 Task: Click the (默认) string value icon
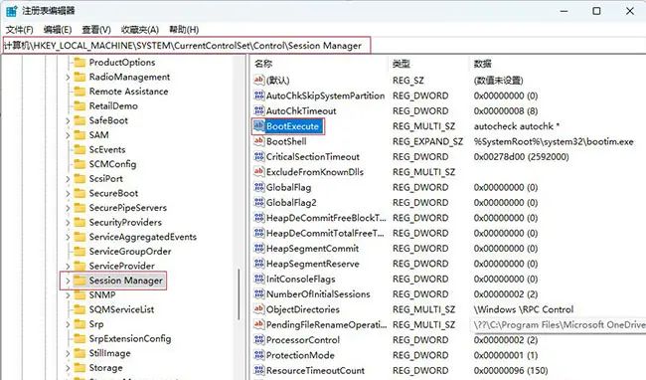click(x=258, y=80)
